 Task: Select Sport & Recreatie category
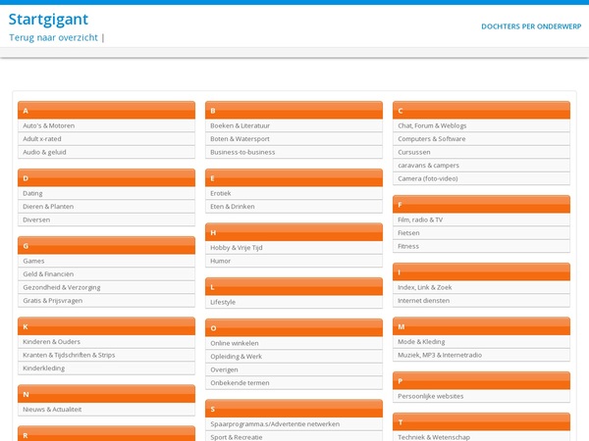point(294,437)
